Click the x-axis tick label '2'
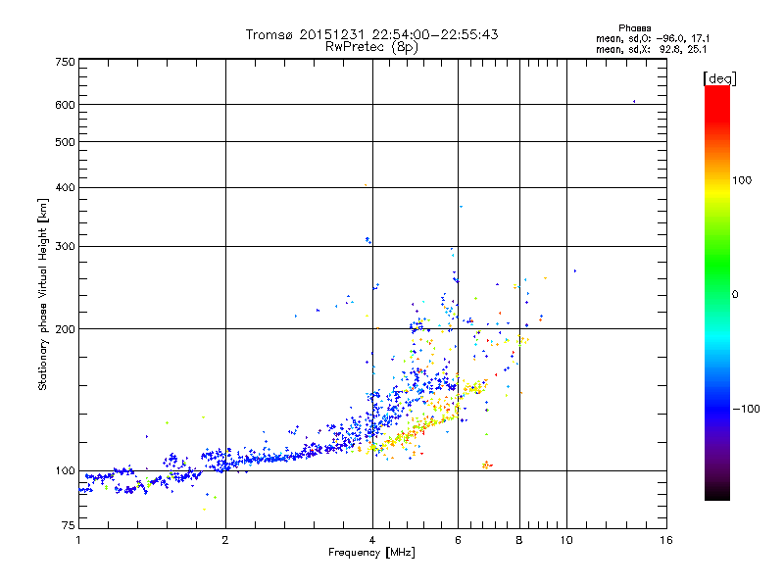784x588 pixels. pyautogui.click(x=225, y=540)
